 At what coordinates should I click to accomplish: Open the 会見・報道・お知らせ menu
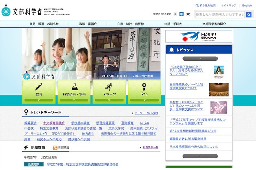[x=44, y=24]
